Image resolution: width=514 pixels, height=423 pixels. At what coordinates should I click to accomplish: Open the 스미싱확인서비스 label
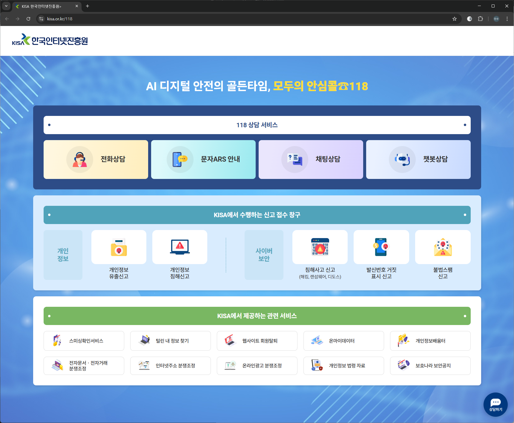pyautogui.click(x=86, y=341)
